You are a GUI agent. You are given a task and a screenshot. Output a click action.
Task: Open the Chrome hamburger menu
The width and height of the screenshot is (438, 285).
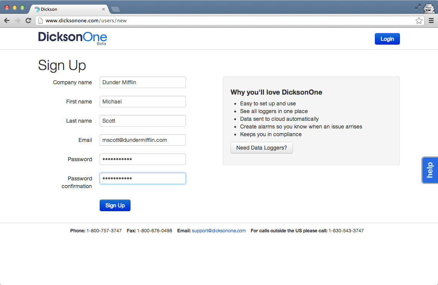point(431,20)
